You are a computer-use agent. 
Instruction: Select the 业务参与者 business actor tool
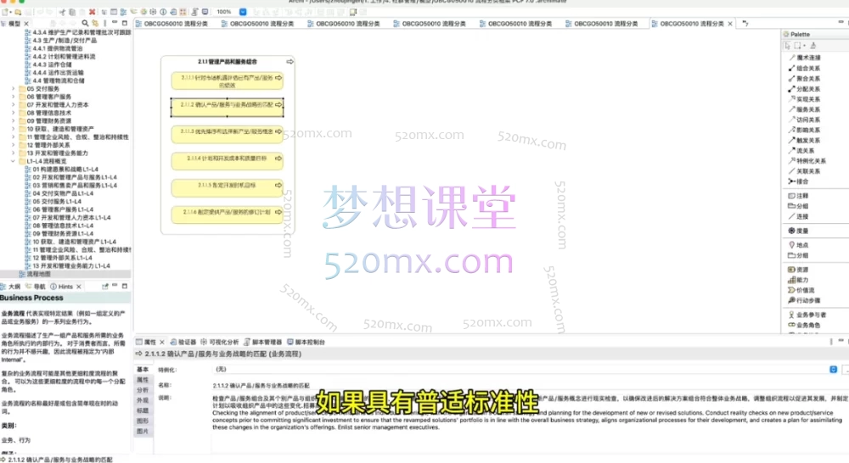click(x=807, y=315)
